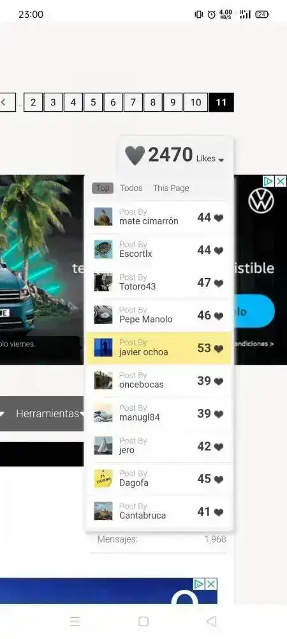287x639 pixels.
Task: Open the post by mate cimarrón
Action: [159, 217]
